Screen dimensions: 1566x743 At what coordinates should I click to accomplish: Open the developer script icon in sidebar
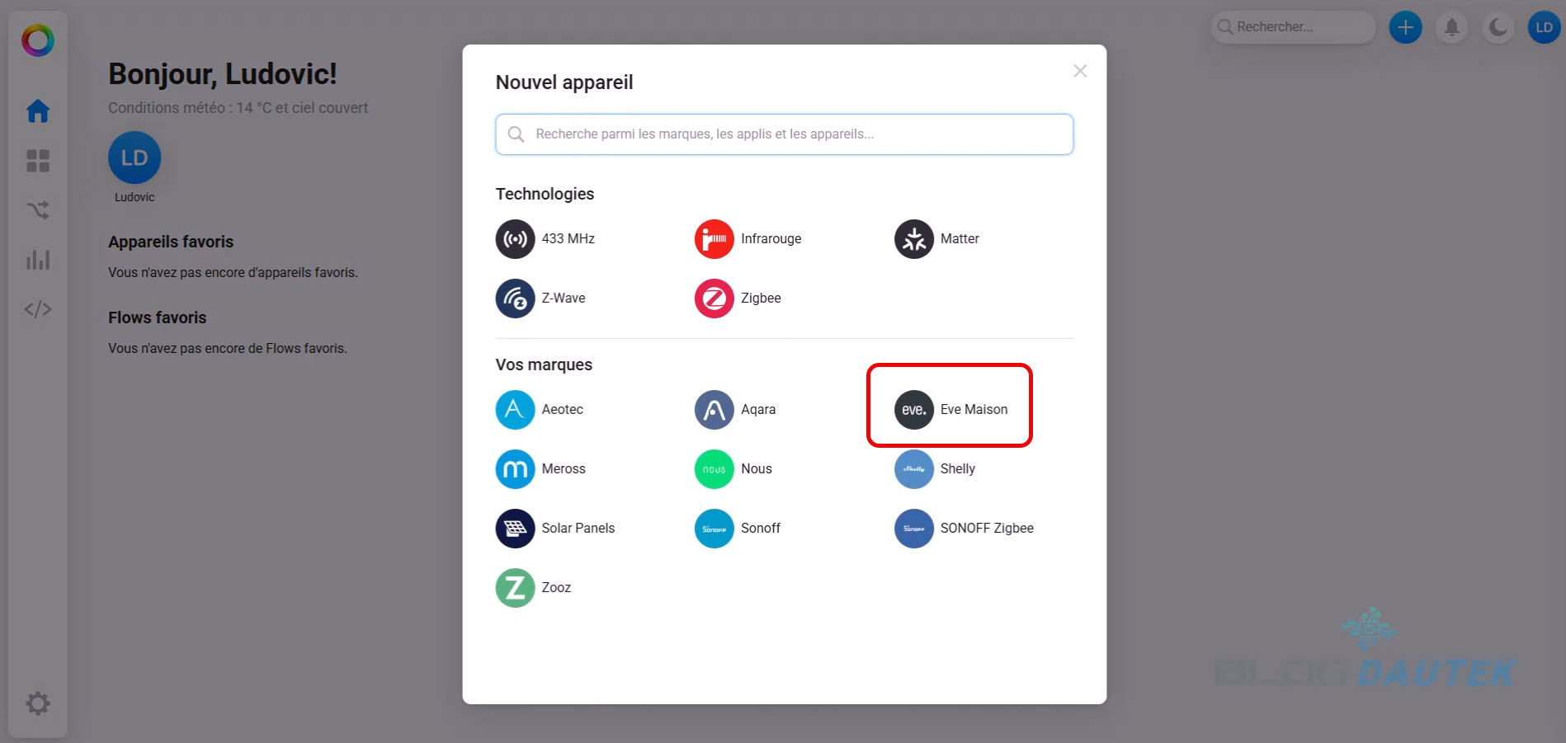point(38,309)
